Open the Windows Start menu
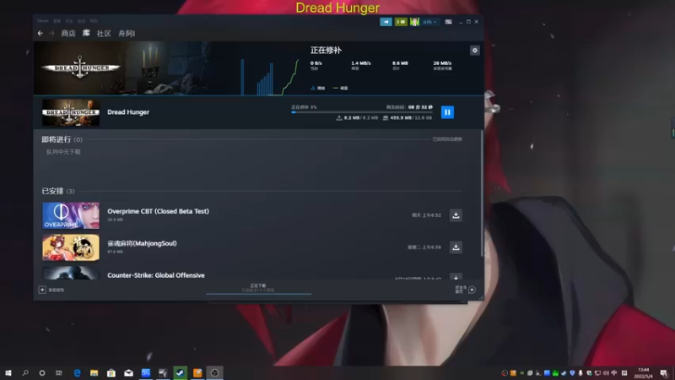The width and height of the screenshot is (675, 380). pyautogui.click(x=8, y=372)
